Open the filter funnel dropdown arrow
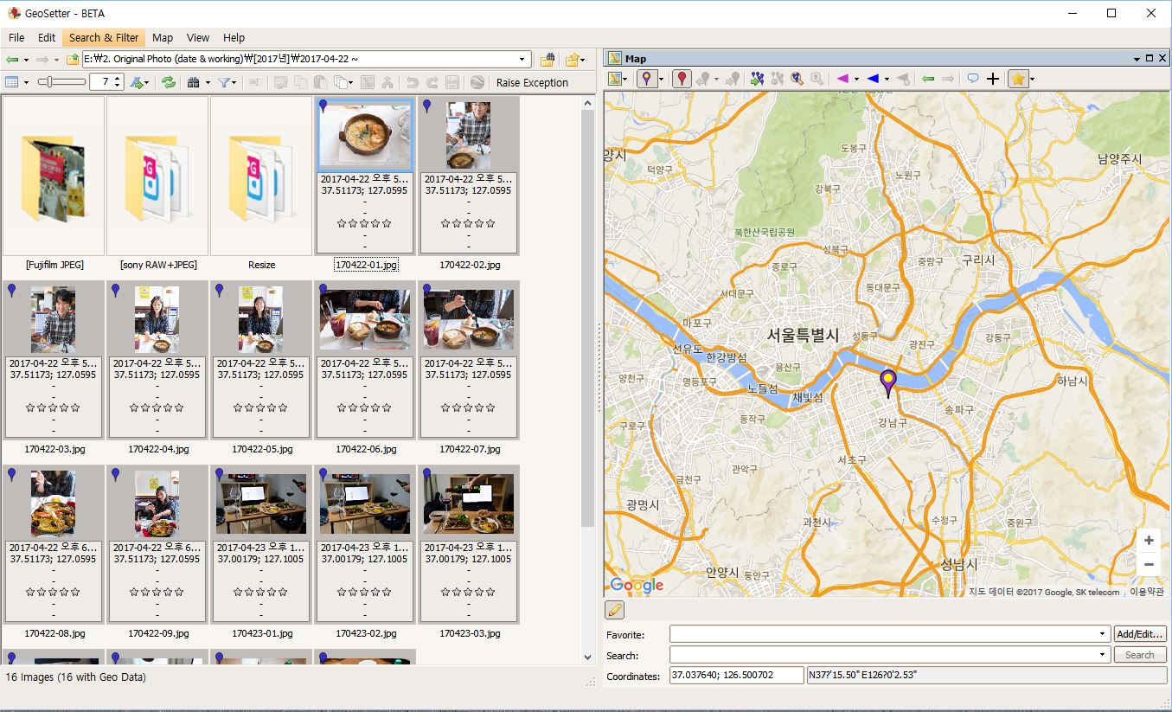 (x=235, y=83)
